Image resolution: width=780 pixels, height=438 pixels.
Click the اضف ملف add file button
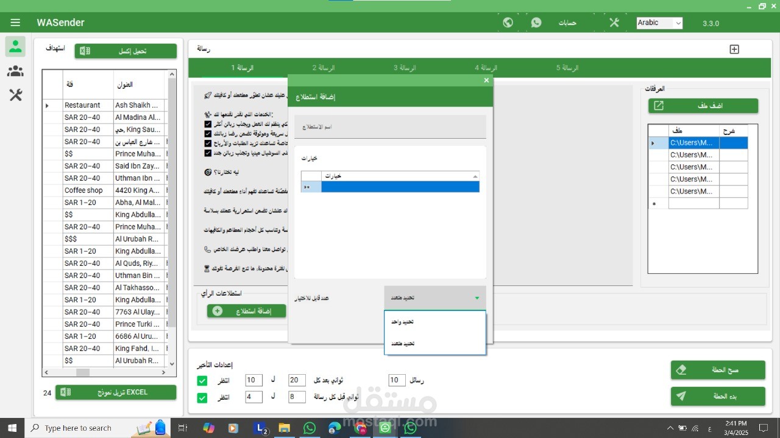pyautogui.click(x=703, y=106)
